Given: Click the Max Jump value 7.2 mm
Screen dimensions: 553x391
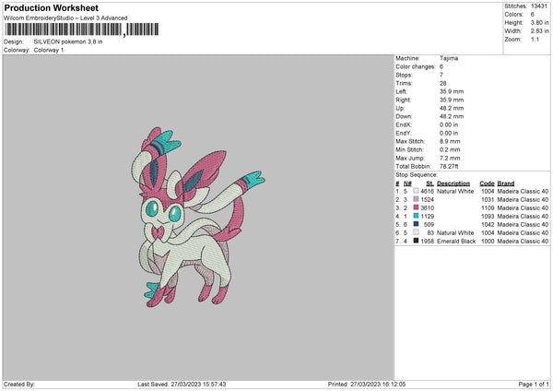Looking at the screenshot, I should [x=450, y=158].
